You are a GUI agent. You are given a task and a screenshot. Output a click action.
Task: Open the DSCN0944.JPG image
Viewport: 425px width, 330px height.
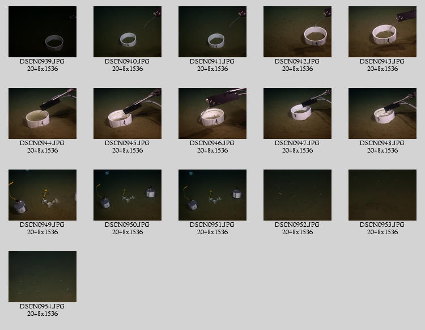click(42, 113)
